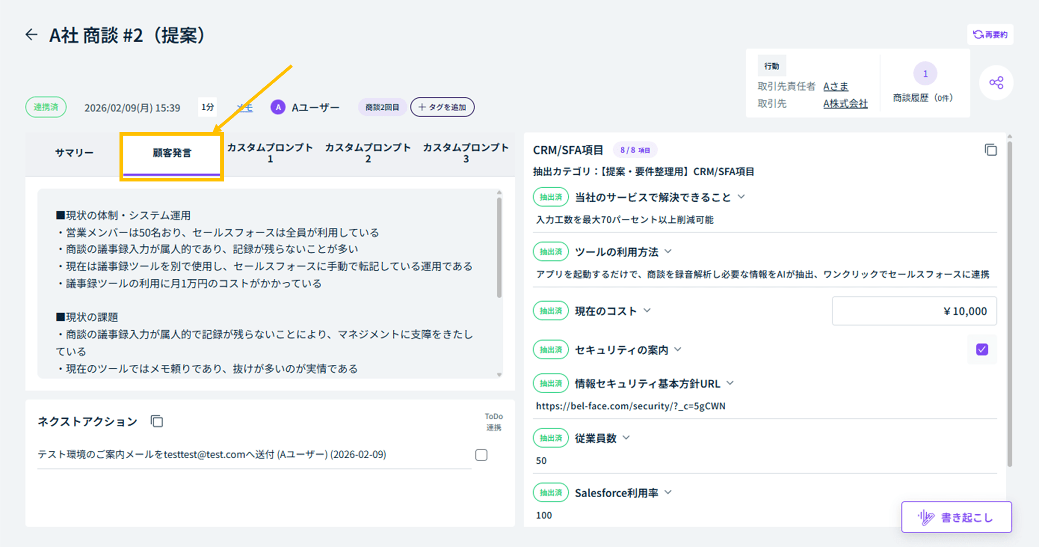Open the 書き起こし transcript button
Screen dimensions: 1039x547
click(956, 517)
